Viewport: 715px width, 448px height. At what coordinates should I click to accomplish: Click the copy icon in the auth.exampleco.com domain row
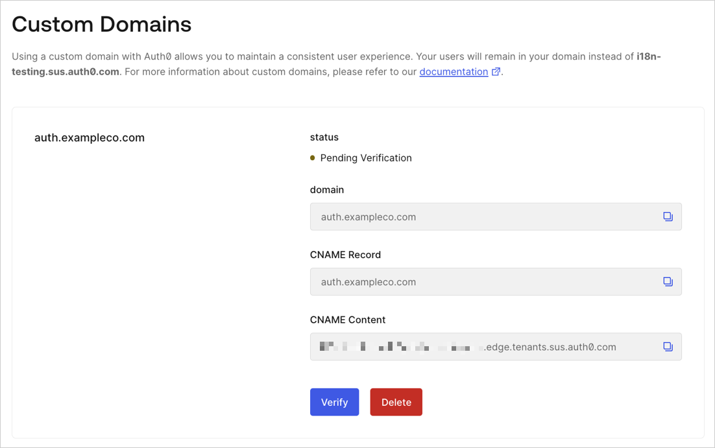click(x=668, y=217)
